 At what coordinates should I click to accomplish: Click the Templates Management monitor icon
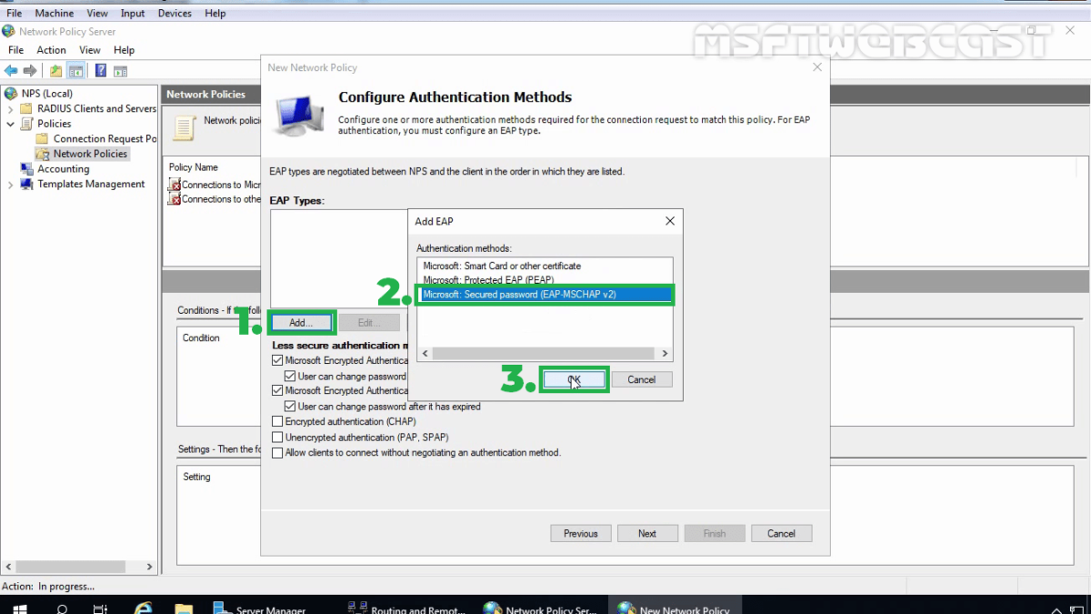[26, 184]
